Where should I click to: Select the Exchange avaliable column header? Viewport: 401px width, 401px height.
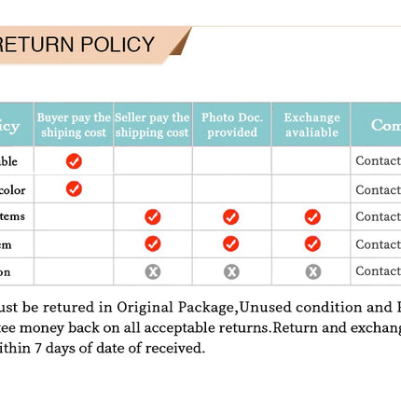(x=311, y=125)
